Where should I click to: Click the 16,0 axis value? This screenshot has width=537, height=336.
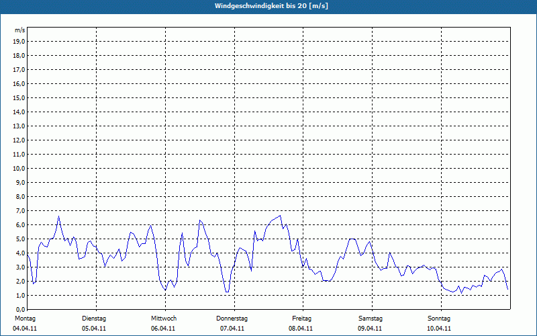point(19,83)
